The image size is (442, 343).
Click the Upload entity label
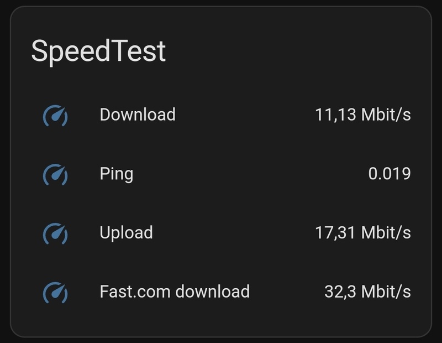126,232
